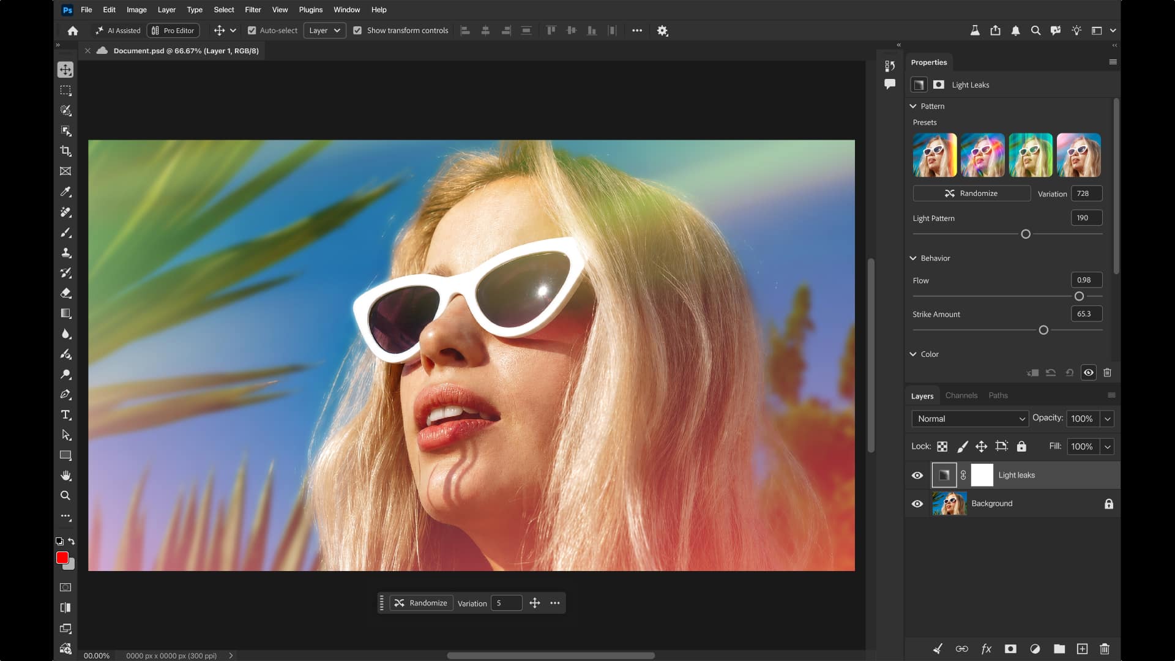Open the Layer auto-select dropdown

point(325,31)
